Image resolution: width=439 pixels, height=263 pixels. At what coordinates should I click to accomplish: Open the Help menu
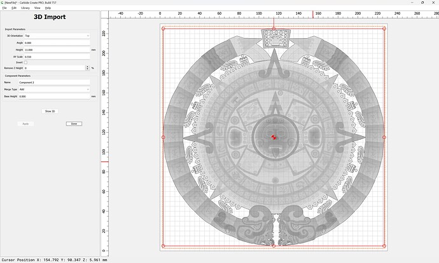(x=48, y=8)
